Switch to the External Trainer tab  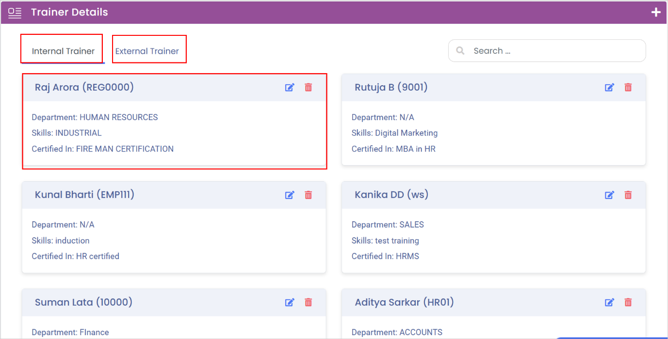pos(147,51)
